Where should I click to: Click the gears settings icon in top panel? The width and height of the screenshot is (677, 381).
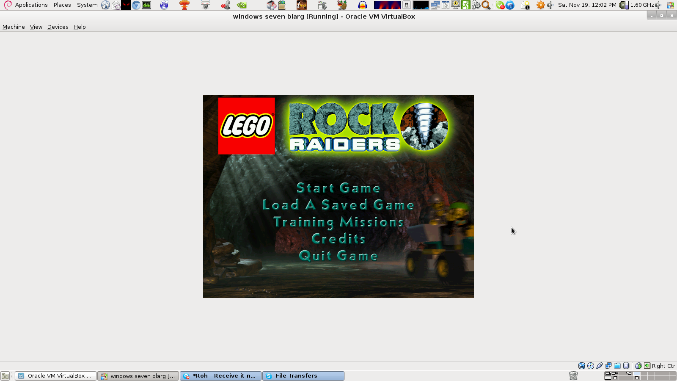click(x=476, y=5)
